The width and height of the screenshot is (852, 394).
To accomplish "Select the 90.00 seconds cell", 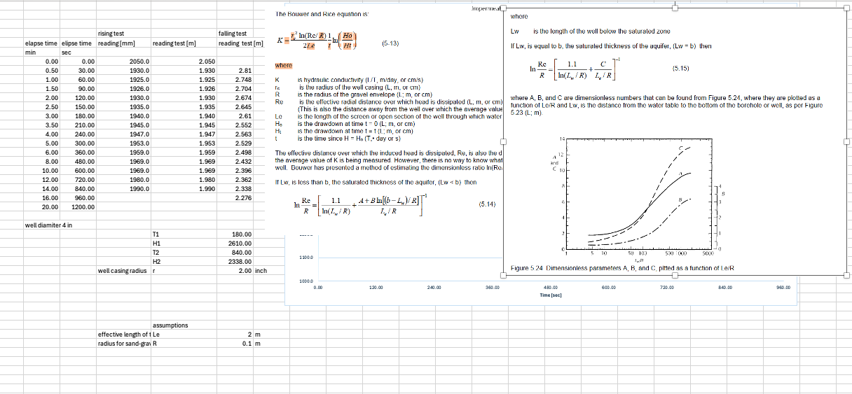I will [x=78, y=89].
